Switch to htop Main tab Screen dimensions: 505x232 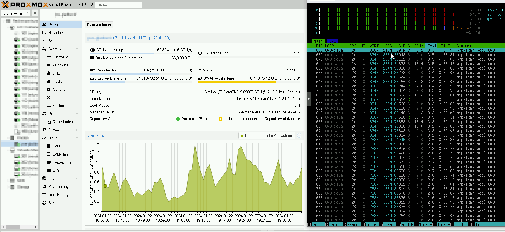click(318, 41)
